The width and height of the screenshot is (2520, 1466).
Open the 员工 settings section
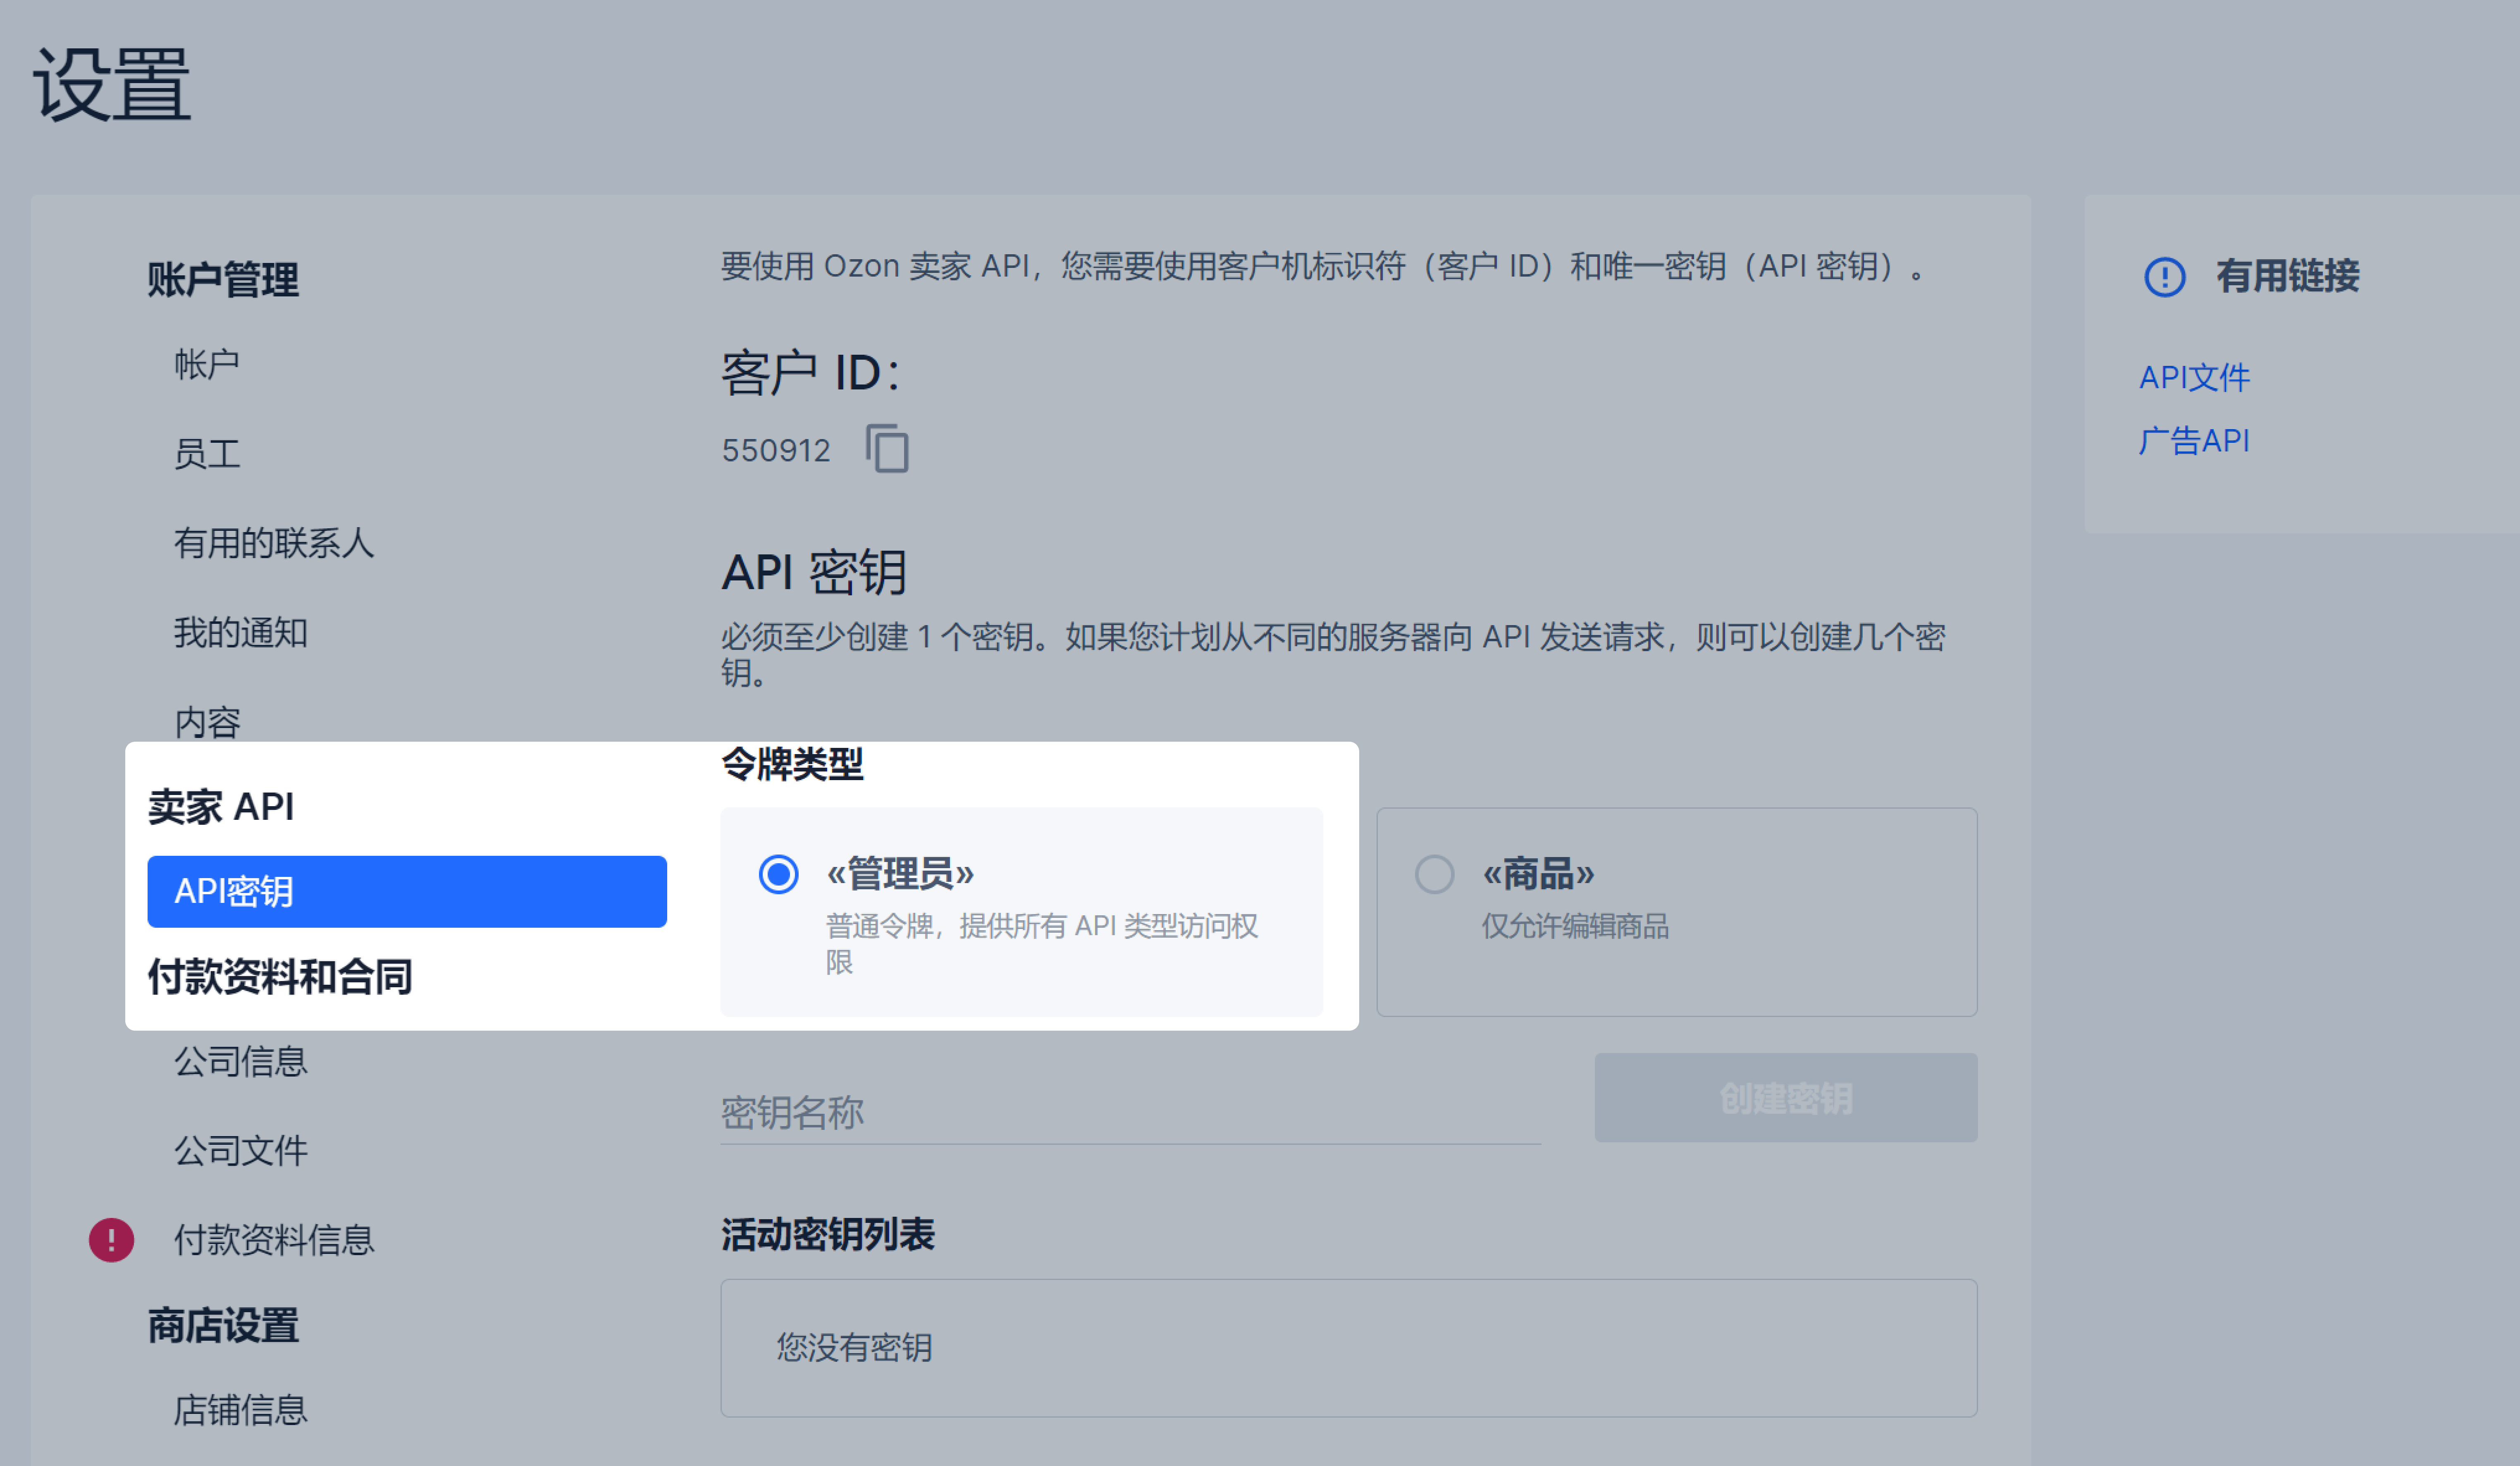(x=207, y=454)
